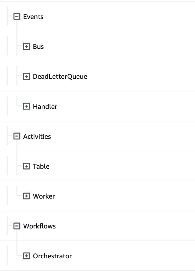
Task: Click the Worker label
Action: tap(44, 196)
